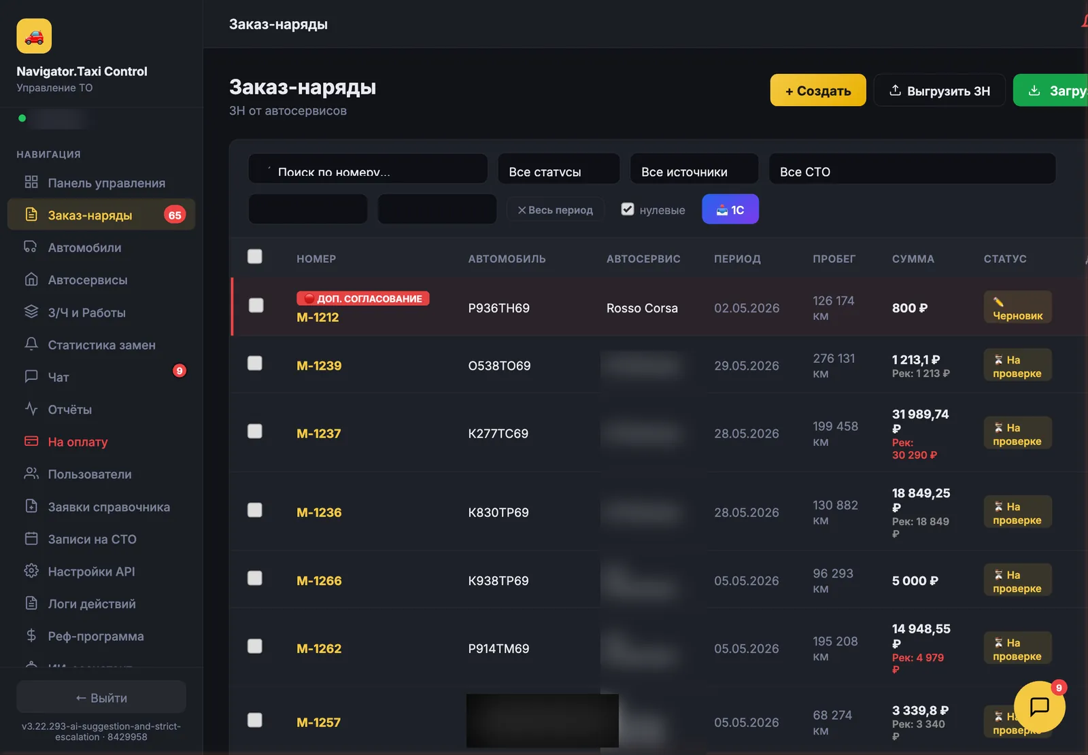Click the Чат speech bubble icon in the sidebar
The image size is (1088, 755).
(x=31, y=376)
